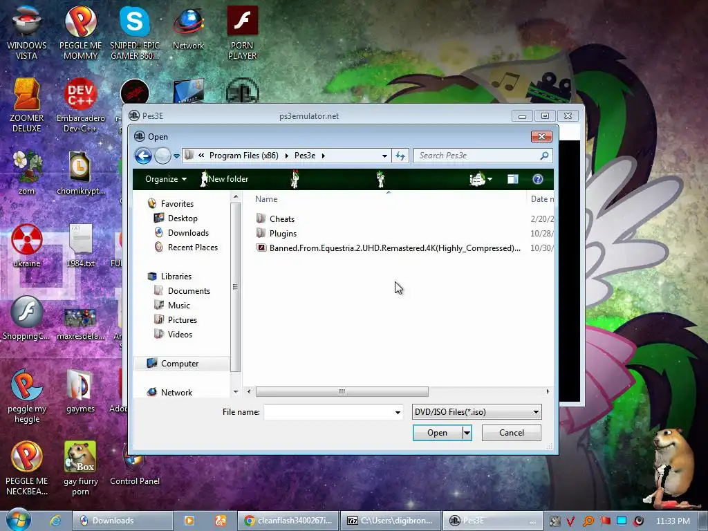Image resolution: width=708 pixels, height=531 pixels.
Task: Open recent locations dropdown arrow
Action: (x=176, y=156)
